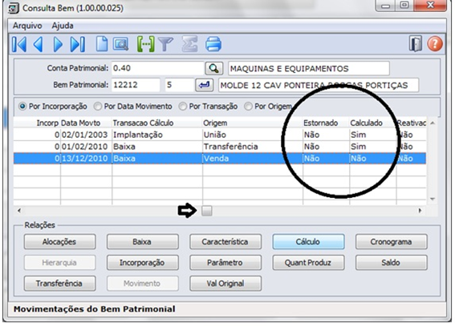455x327 pixels.
Task: Go to the first record
Action: pyautogui.click(x=19, y=45)
